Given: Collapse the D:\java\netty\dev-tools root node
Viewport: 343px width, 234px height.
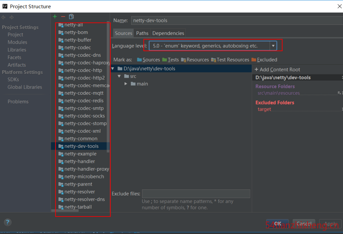Looking at the screenshot, I should (113, 69).
